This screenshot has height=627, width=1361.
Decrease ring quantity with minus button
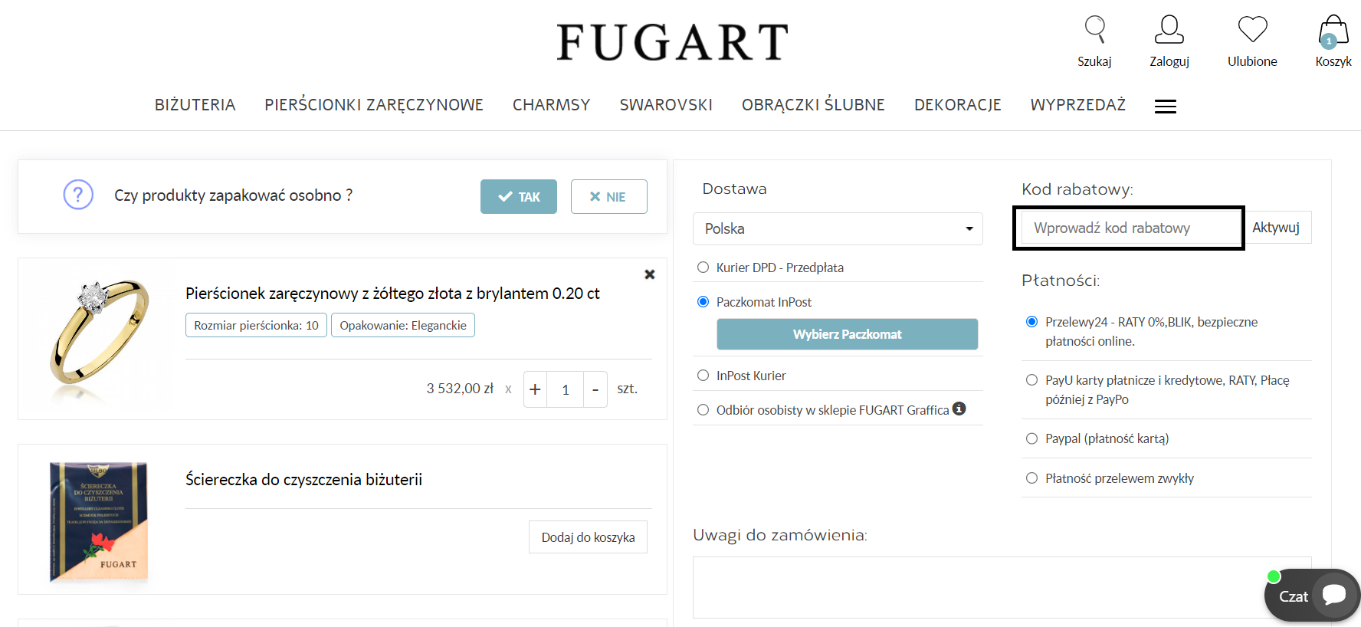pyautogui.click(x=595, y=389)
